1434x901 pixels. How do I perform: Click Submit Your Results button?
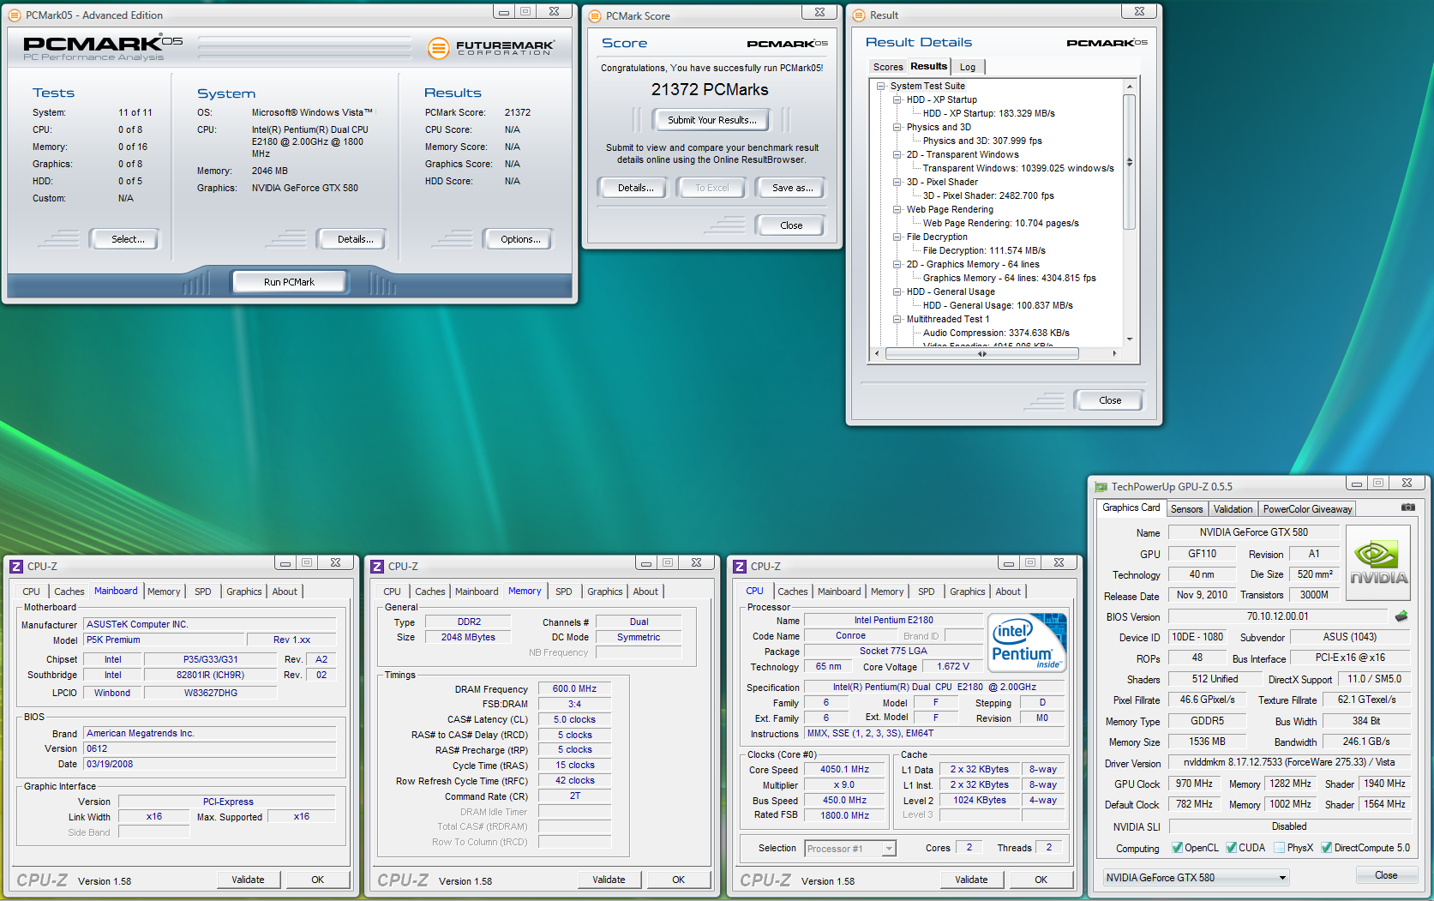[x=711, y=120]
